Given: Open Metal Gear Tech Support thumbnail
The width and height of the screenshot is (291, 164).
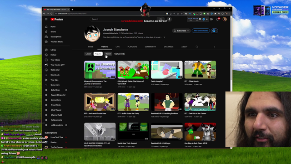Looking at the screenshot, I should pyautogui.click(x=133, y=132).
